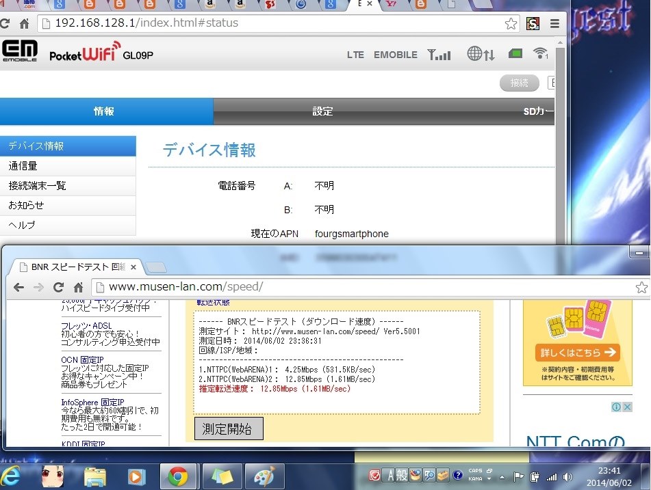Open the IME options dropdown arrow beside KANA

[489, 479]
